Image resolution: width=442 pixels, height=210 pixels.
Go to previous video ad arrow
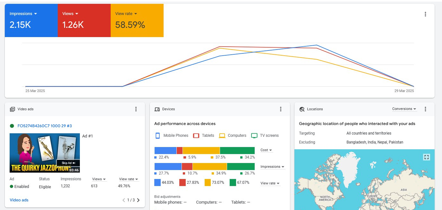[124, 200]
